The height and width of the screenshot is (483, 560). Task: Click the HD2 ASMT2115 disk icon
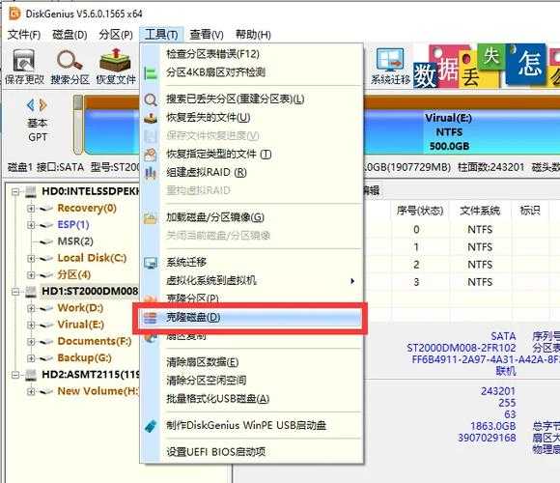point(31,375)
